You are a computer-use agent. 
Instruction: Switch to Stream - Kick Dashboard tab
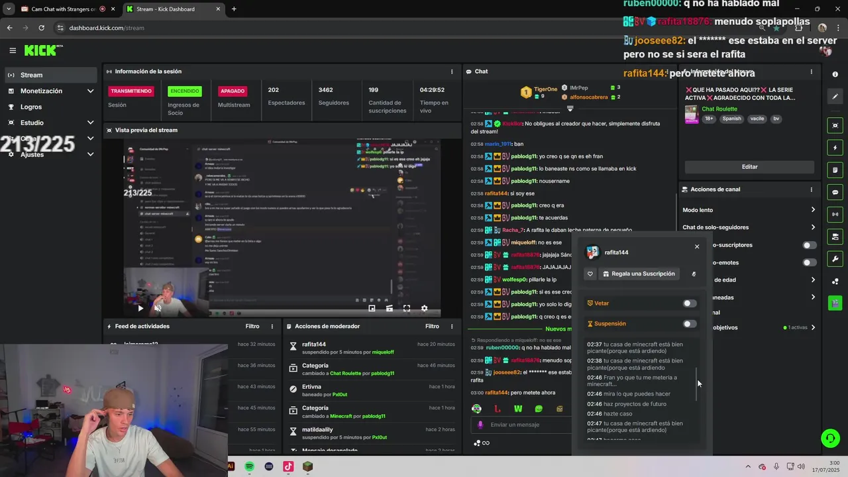click(174, 9)
